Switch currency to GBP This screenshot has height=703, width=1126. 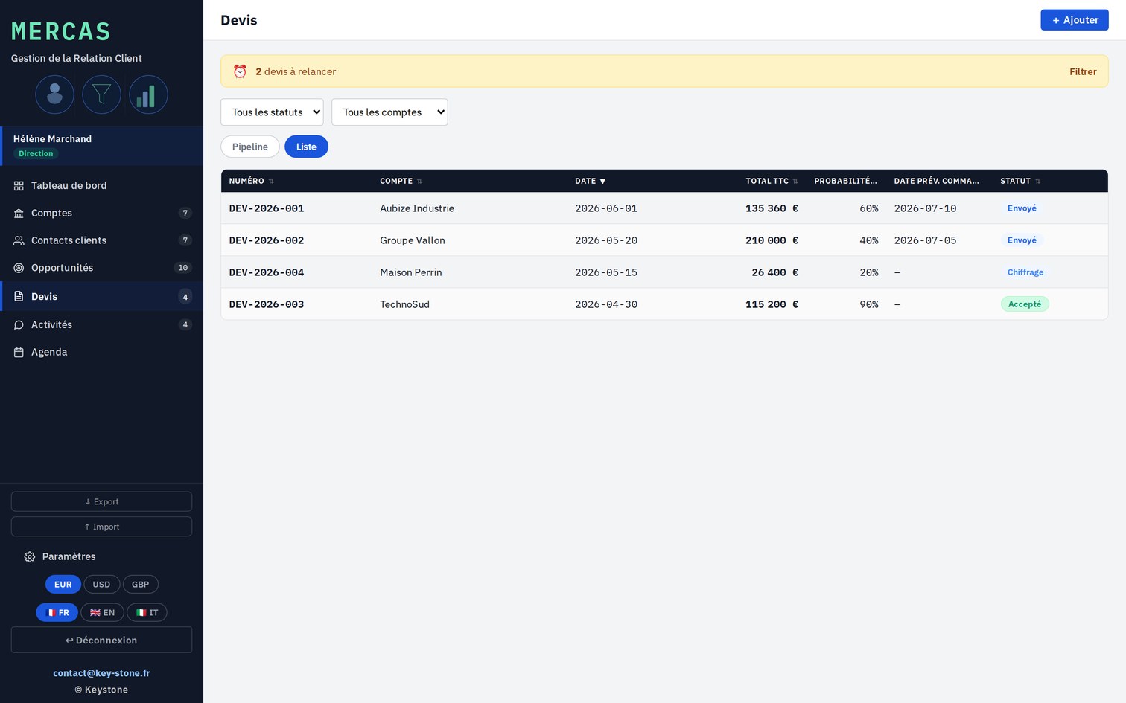[x=140, y=585]
